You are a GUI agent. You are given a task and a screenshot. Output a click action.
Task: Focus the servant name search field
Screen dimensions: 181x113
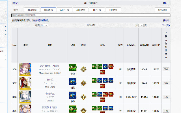point(90,15)
